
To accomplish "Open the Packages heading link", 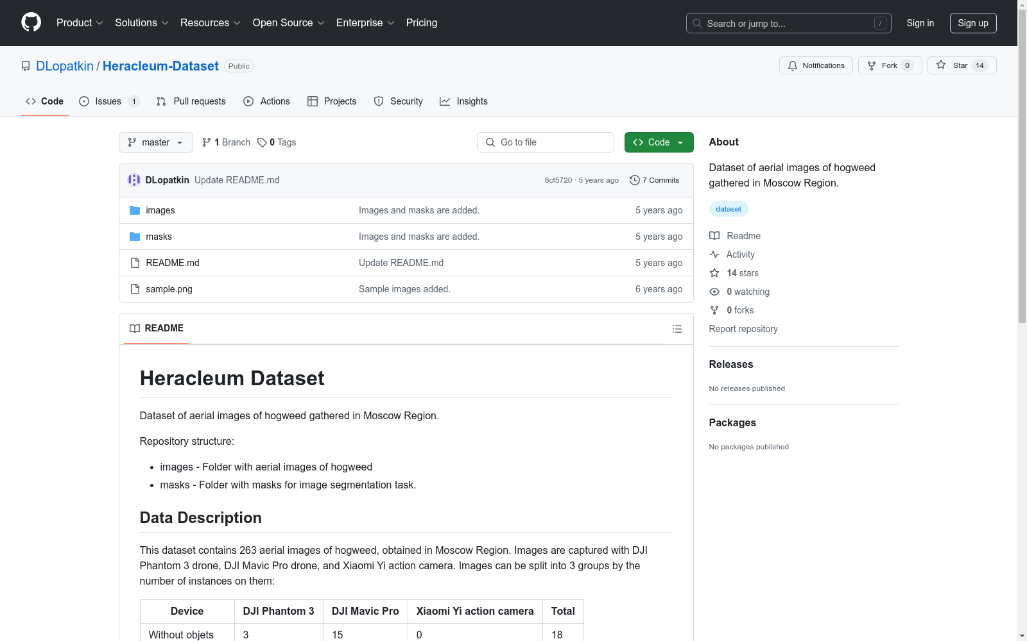I will pyautogui.click(x=732, y=422).
